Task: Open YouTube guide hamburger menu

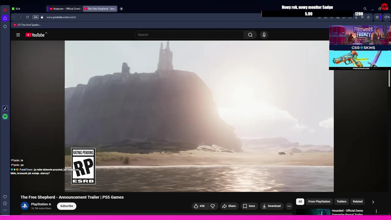Action: point(18,35)
